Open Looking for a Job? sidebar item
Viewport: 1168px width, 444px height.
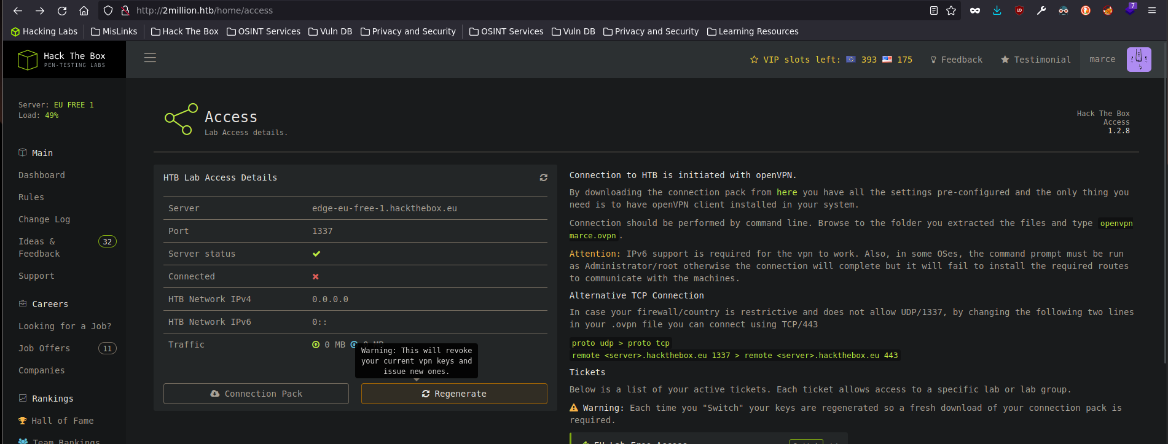pos(65,326)
